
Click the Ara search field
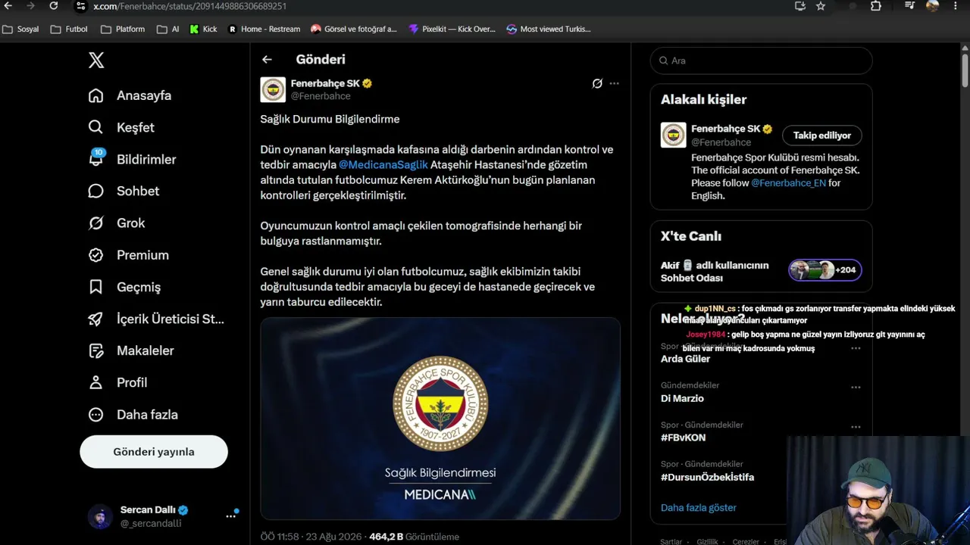pos(762,61)
